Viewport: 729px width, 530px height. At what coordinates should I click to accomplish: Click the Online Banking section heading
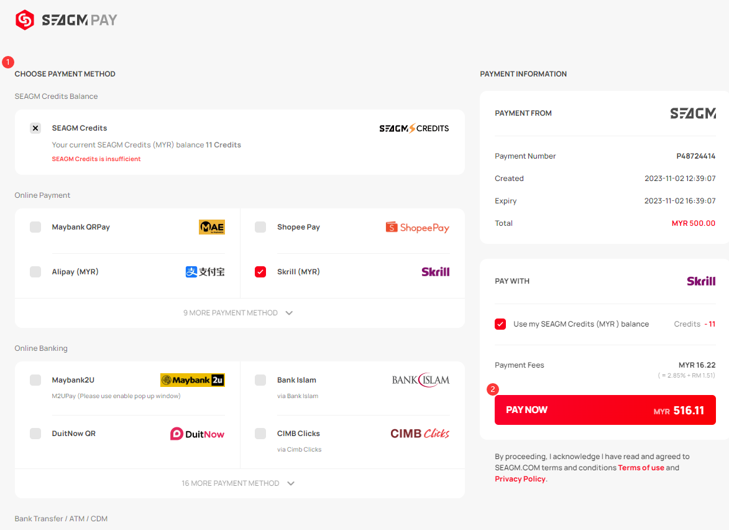click(x=41, y=348)
